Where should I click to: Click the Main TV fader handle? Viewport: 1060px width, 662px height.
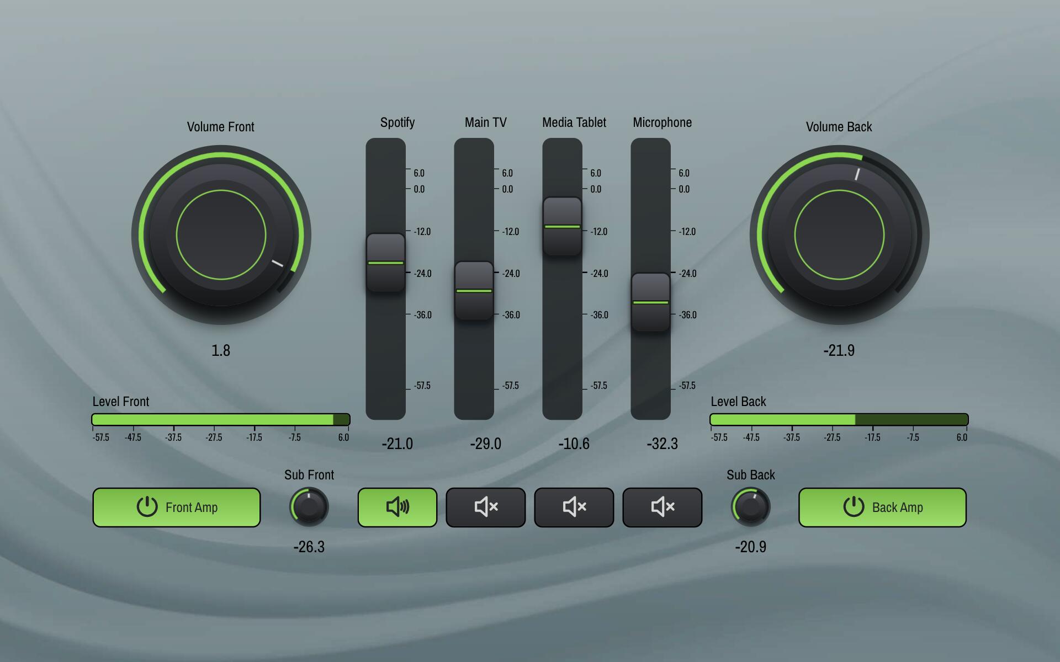coord(474,291)
